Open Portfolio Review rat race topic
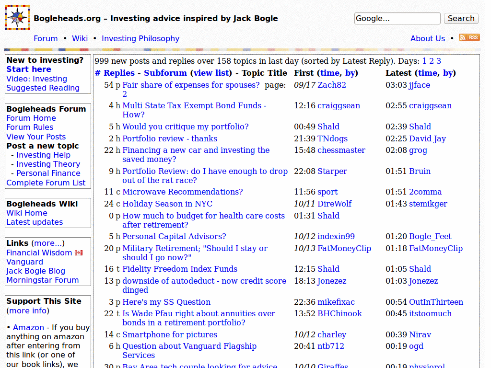This screenshot has height=368, width=491. click(205, 175)
